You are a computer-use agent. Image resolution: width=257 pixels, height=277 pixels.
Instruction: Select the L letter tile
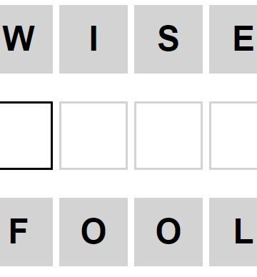point(233,232)
